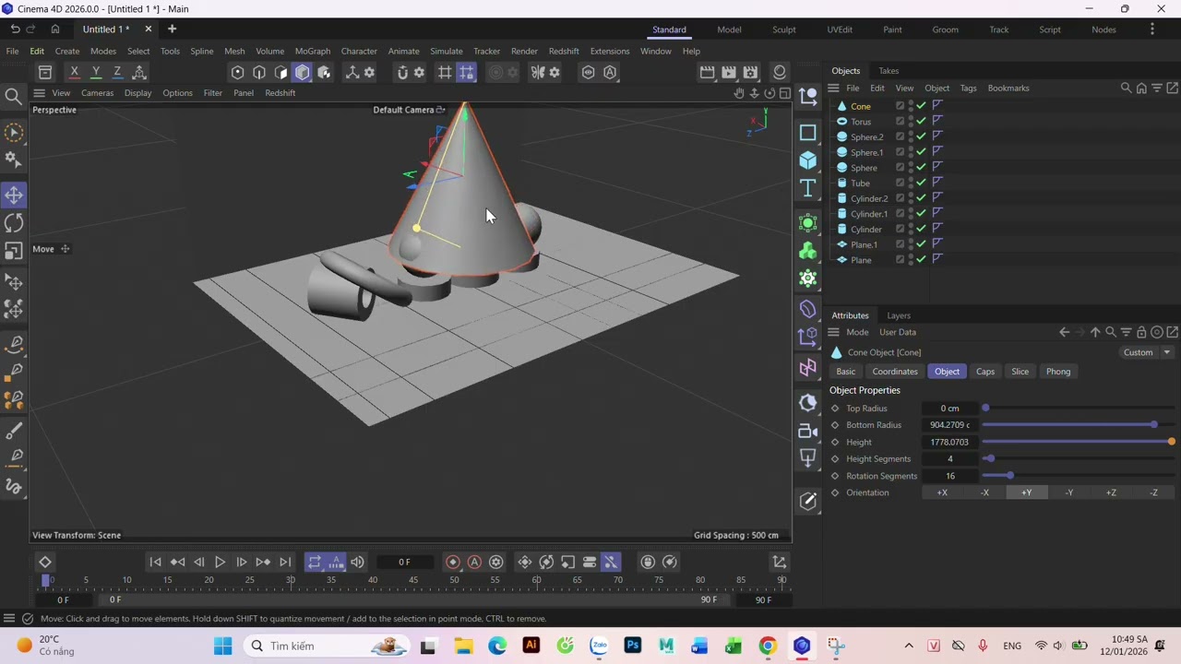Open the layout options three-dots menu

click(x=1151, y=30)
